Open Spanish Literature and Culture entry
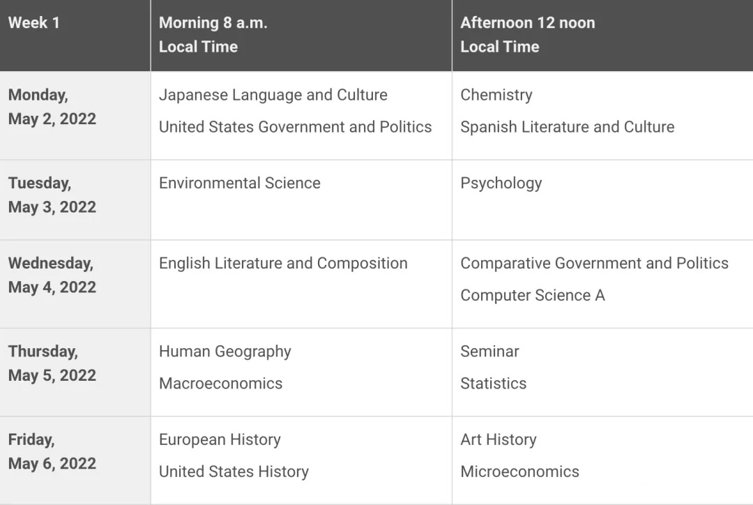The height and width of the screenshot is (505, 753). click(567, 127)
